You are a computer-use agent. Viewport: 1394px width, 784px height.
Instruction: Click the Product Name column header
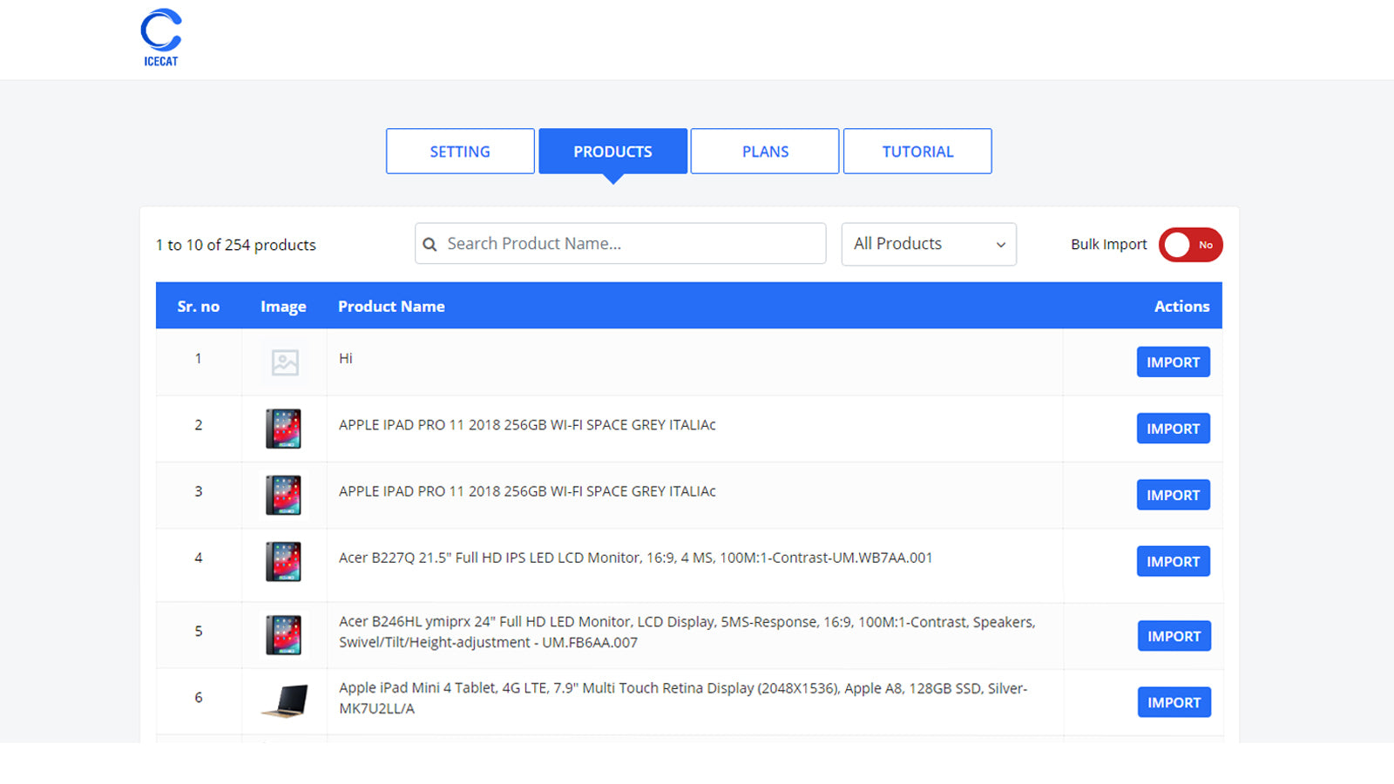(391, 307)
